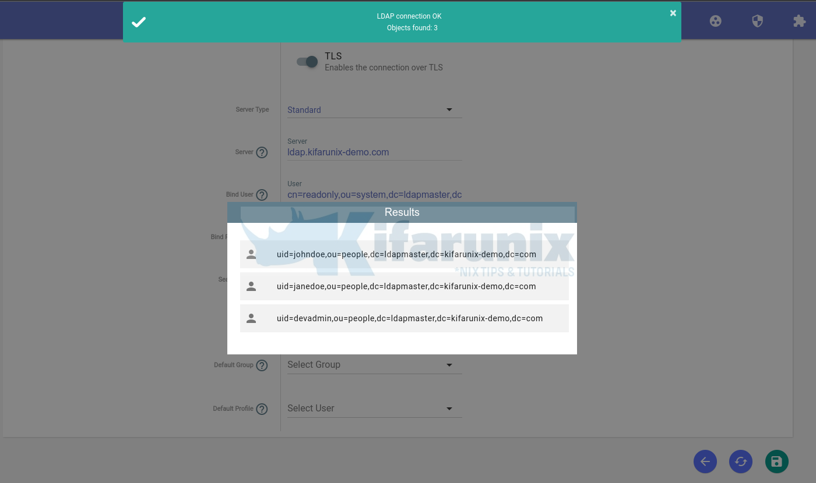The width and height of the screenshot is (816, 483).
Task: Click the back arrow button
Action: (705, 461)
